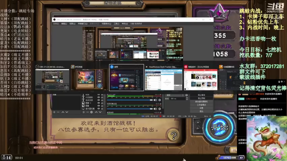The height and width of the screenshot is (161, 287).
Task: Click 设置 button in OBS controls
Action: click(201, 108)
